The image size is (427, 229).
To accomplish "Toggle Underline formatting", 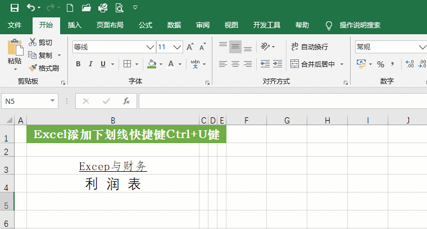I will click(103, 64).
